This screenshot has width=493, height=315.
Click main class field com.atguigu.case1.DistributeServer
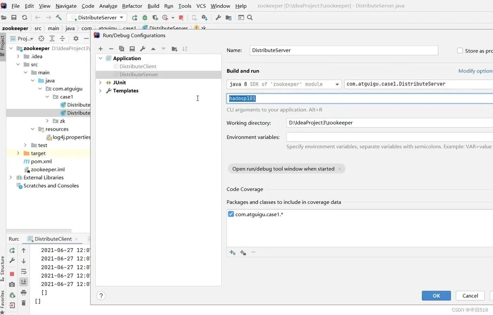click(x=419, y=84)
